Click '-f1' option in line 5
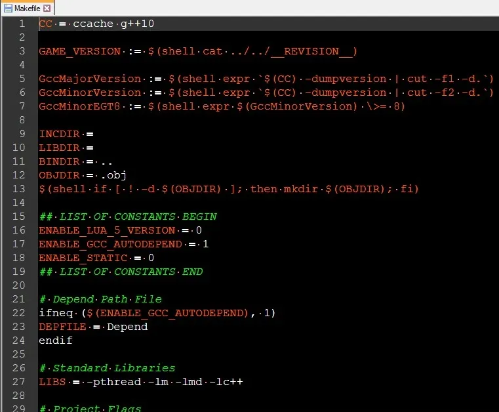This screenshot has width=499, height=412. (444, 79)
